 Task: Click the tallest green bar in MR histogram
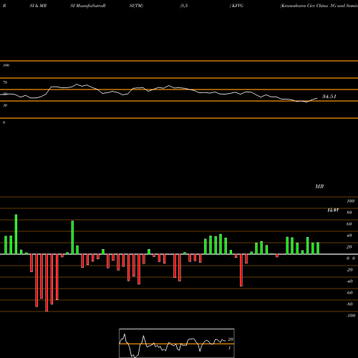click(x=16, y=234)
